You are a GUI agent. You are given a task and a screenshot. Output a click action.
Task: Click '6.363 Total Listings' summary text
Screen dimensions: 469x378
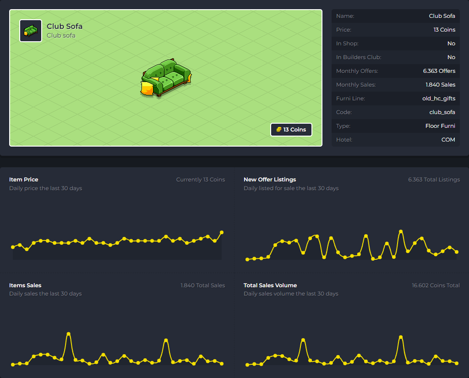[434, 180]
